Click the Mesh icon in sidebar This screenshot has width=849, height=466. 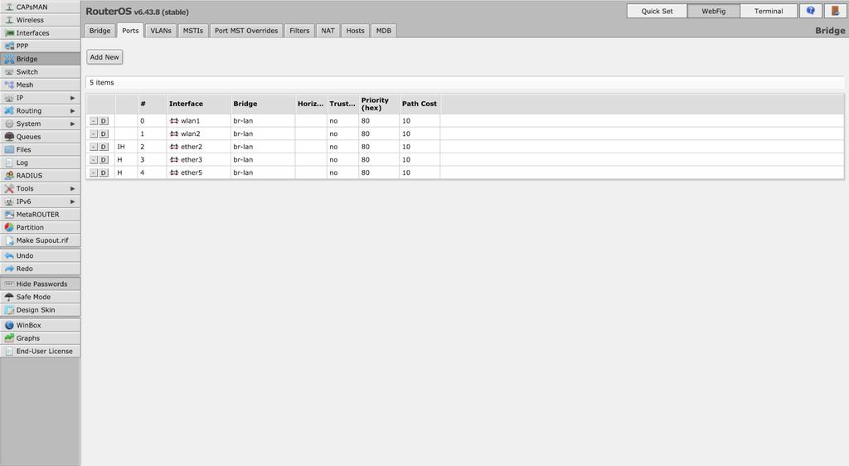coord(9,85)
